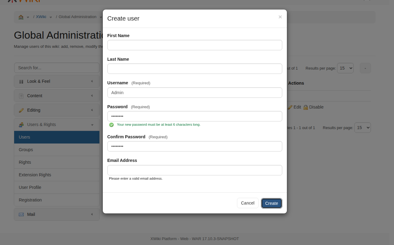Open the bottom Results per page dropdown
The image size is (394, 245).
point(362,128)
